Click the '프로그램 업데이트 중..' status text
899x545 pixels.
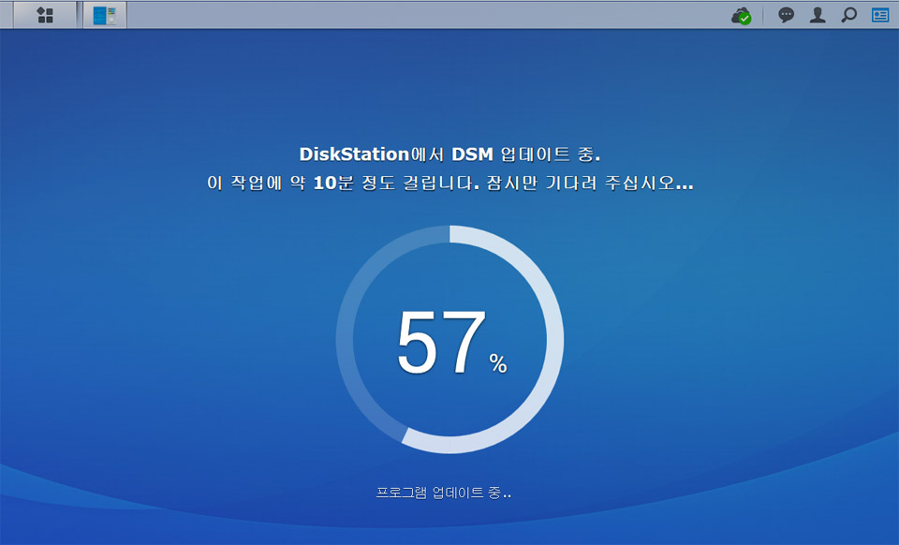[443, 493]
